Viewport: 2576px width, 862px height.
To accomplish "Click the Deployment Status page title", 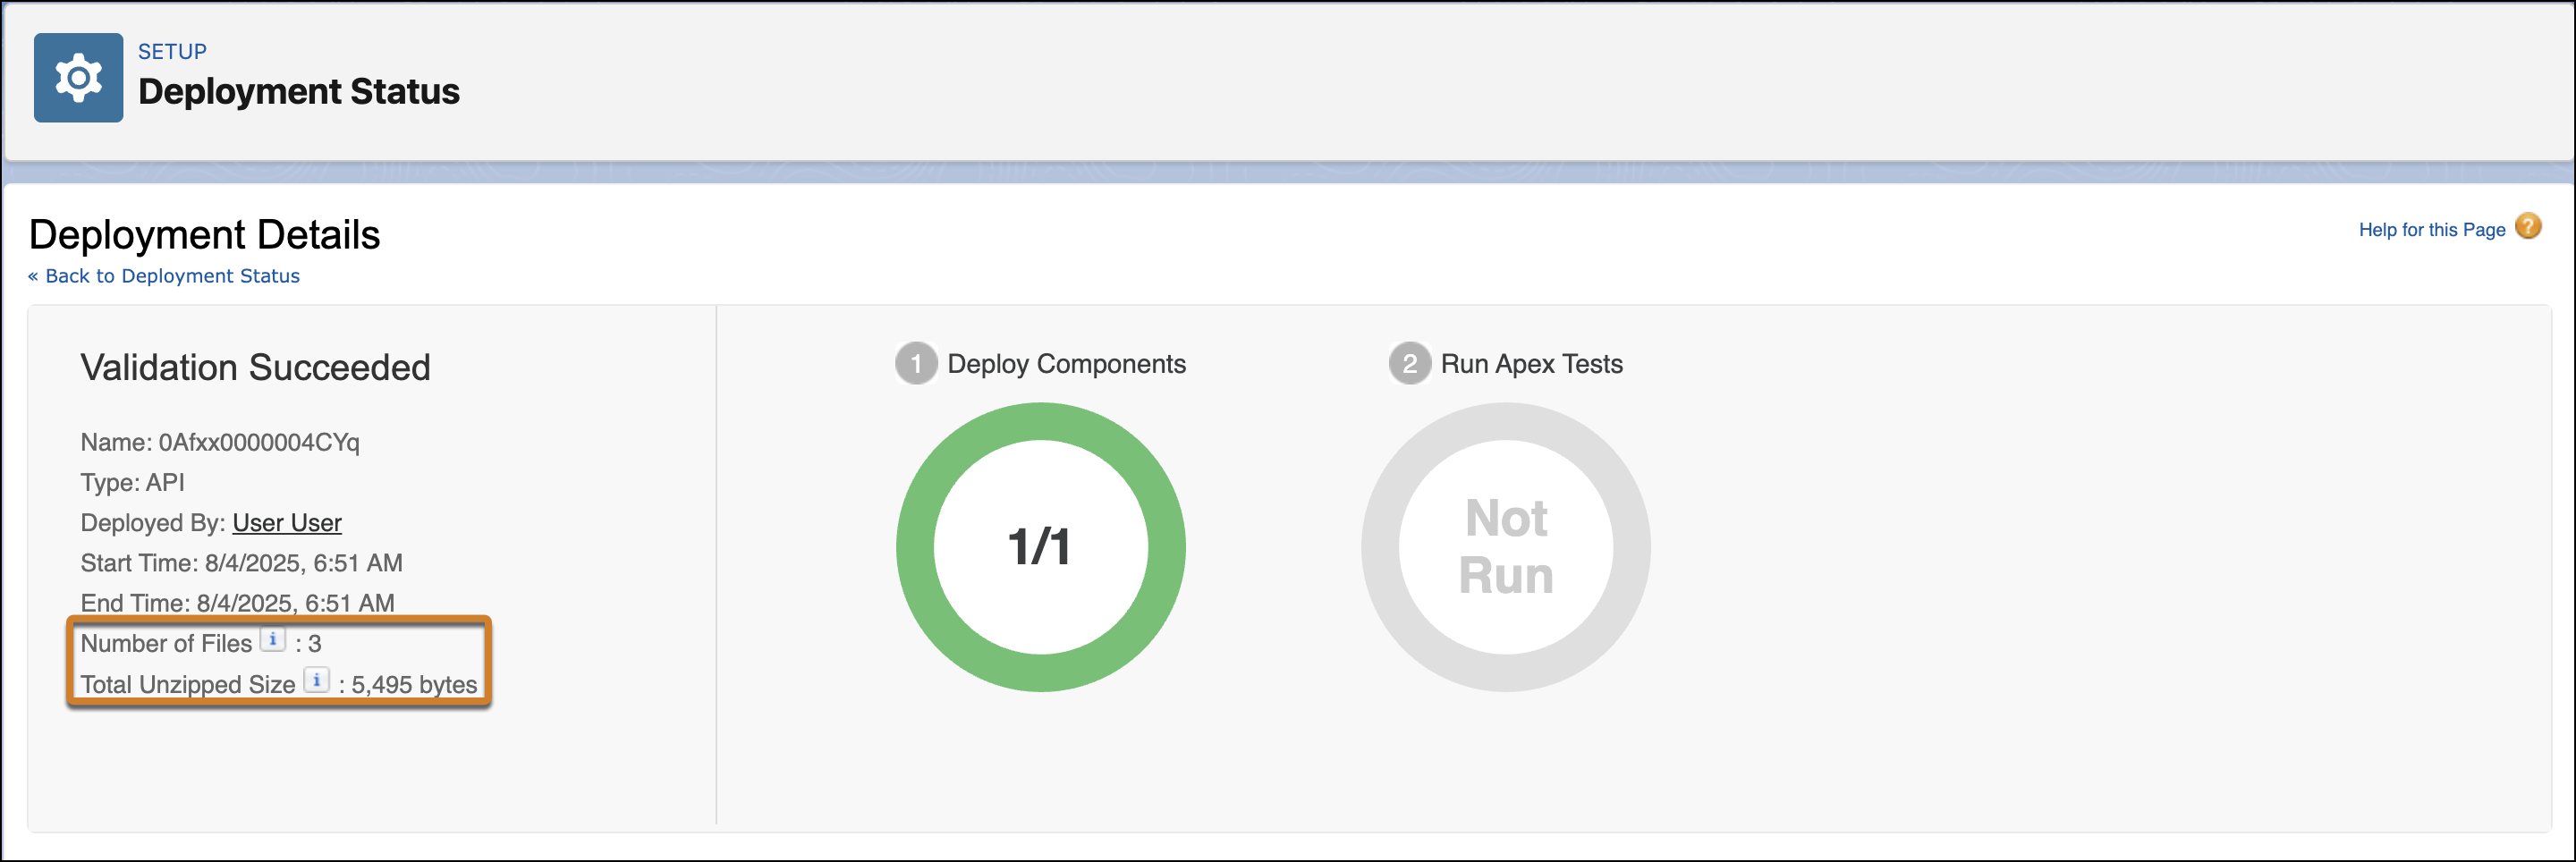I will 298,92.
